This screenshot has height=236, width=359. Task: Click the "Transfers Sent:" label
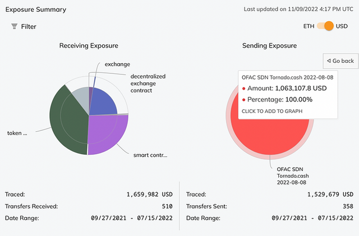pyautogui.click(x=206, y=206)
